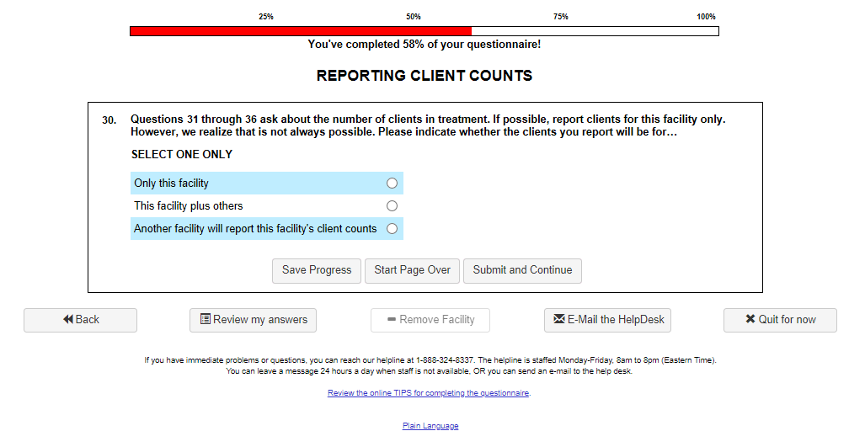
Task: Click the 75% progress marker label
Action: [x=561, y=17]
